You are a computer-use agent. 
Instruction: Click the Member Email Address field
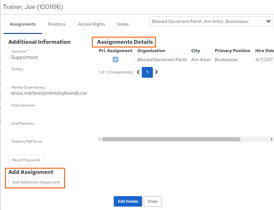[49, 93]
